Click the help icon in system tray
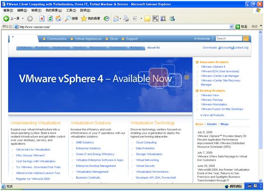Screen dimensions: 264x191 coord(255,186)
